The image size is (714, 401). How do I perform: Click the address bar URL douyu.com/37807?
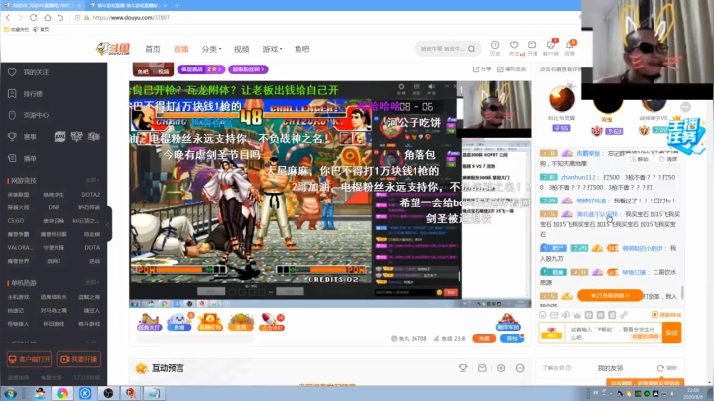(x=131, y=17)
